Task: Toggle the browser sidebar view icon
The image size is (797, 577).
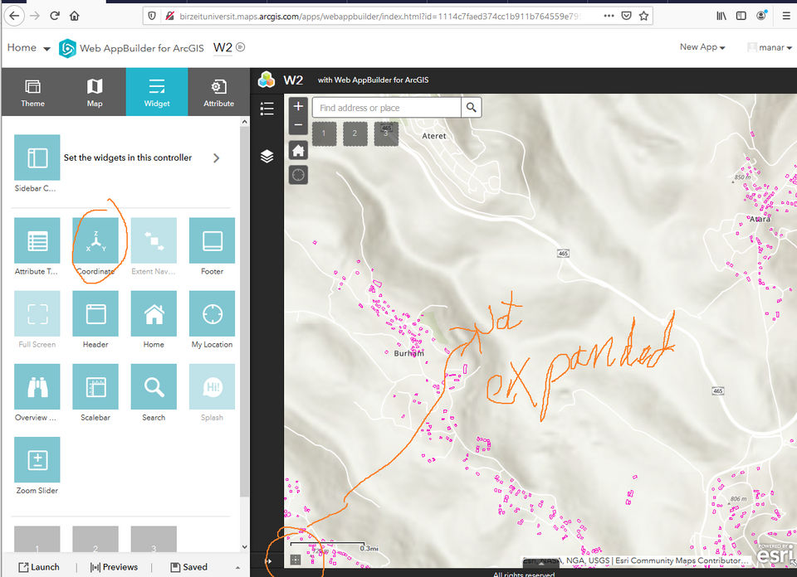Action: point(741,16)
